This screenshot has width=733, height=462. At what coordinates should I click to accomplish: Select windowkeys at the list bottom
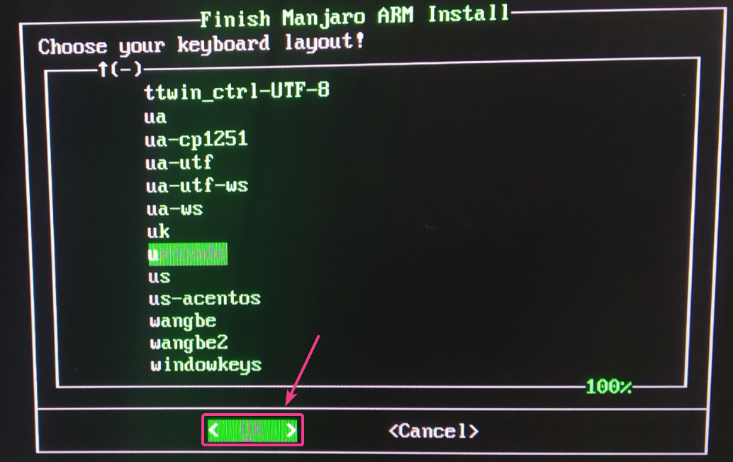[x=206, y=365]
